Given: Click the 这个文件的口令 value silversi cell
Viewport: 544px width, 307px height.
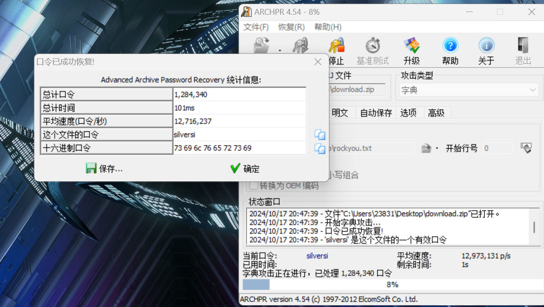Looking at the screenshot, I should point(239,135).
